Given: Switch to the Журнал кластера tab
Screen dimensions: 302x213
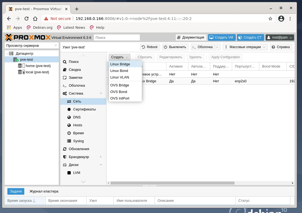Looking at the screenshot, I should pos(44,191).
